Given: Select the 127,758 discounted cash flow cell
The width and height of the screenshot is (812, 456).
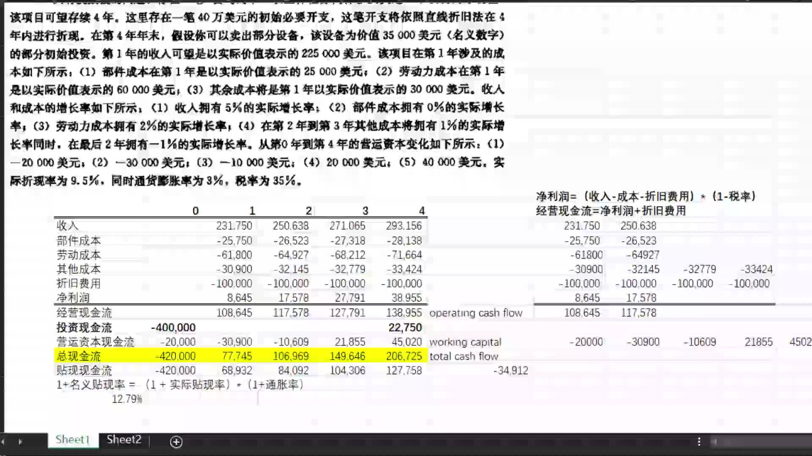Looking at the screenshot, I should tap(404, 371).
